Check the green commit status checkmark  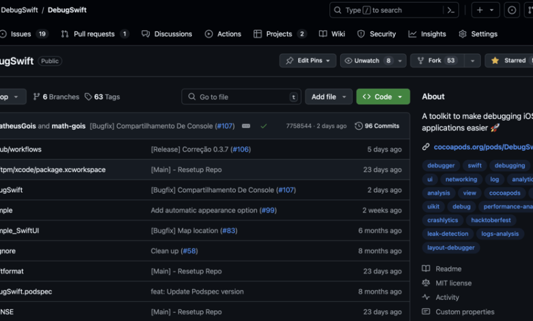[264, 126]
